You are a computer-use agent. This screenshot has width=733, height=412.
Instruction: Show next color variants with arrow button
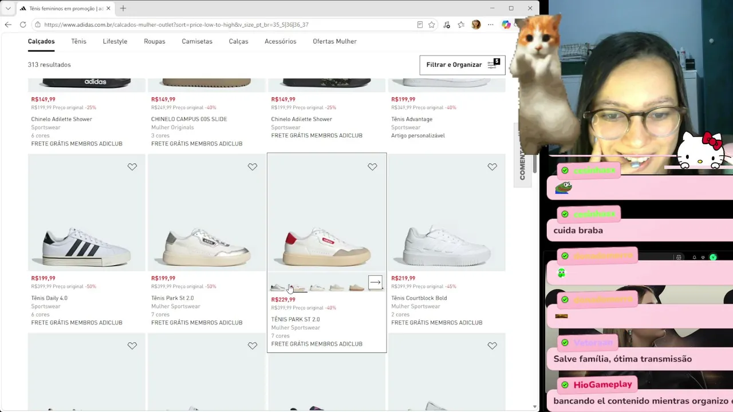(x=375, y=283)
